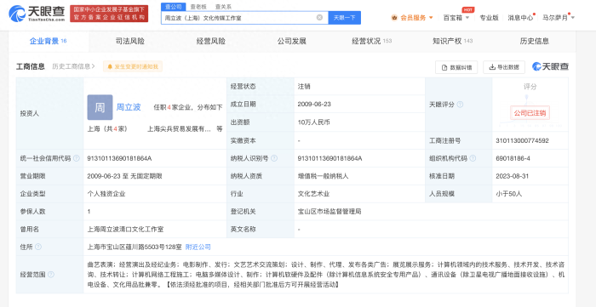The width and height of the screenshot is (596, 307).
Task: Click 增值税一般纳税人 value
Action: point(323,176)
